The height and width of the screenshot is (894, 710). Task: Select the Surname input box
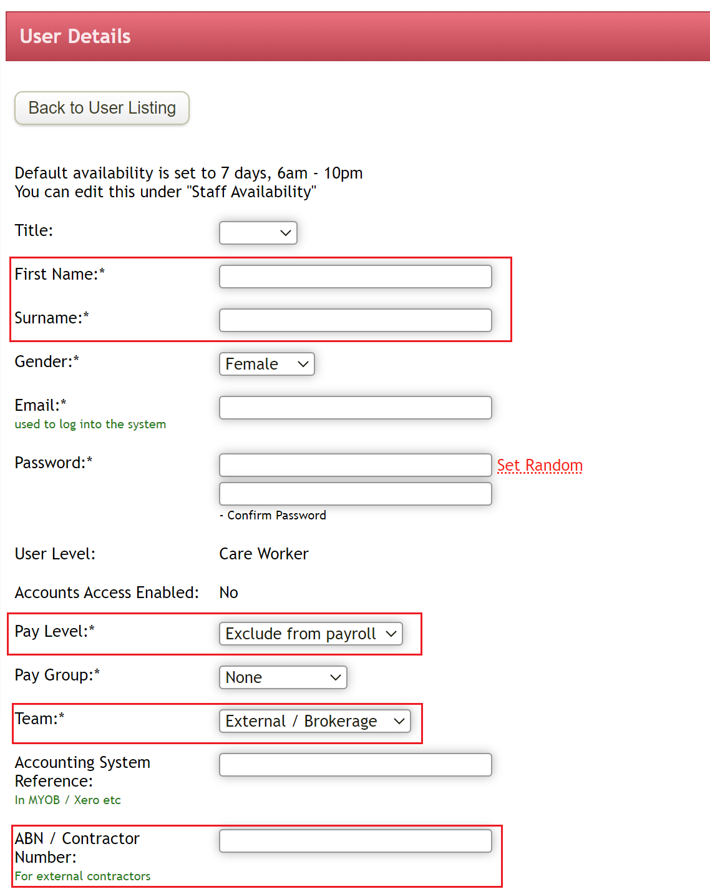pos(354,320)
